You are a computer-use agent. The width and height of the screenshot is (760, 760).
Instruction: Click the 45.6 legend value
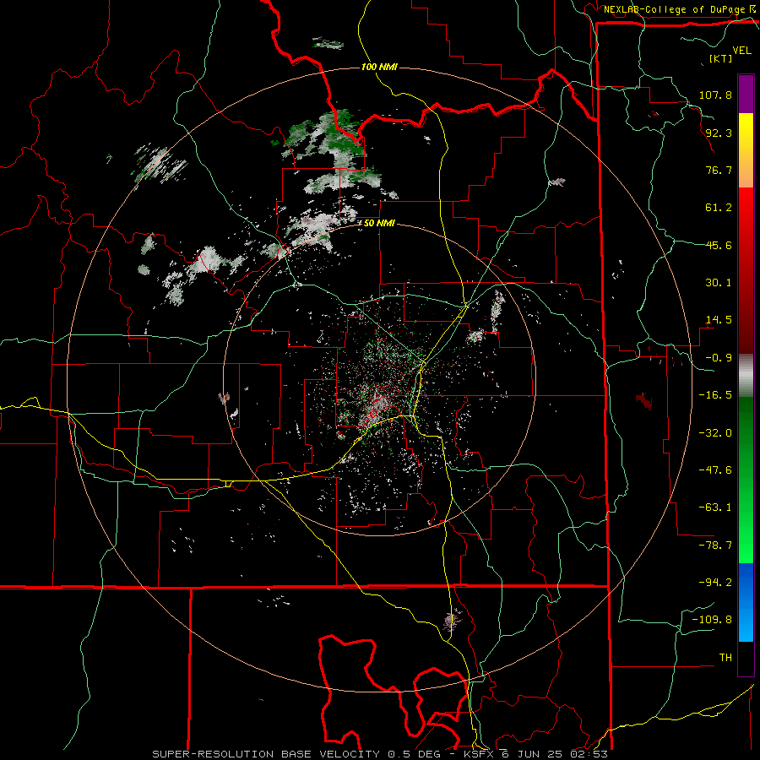tap(719, 245)
